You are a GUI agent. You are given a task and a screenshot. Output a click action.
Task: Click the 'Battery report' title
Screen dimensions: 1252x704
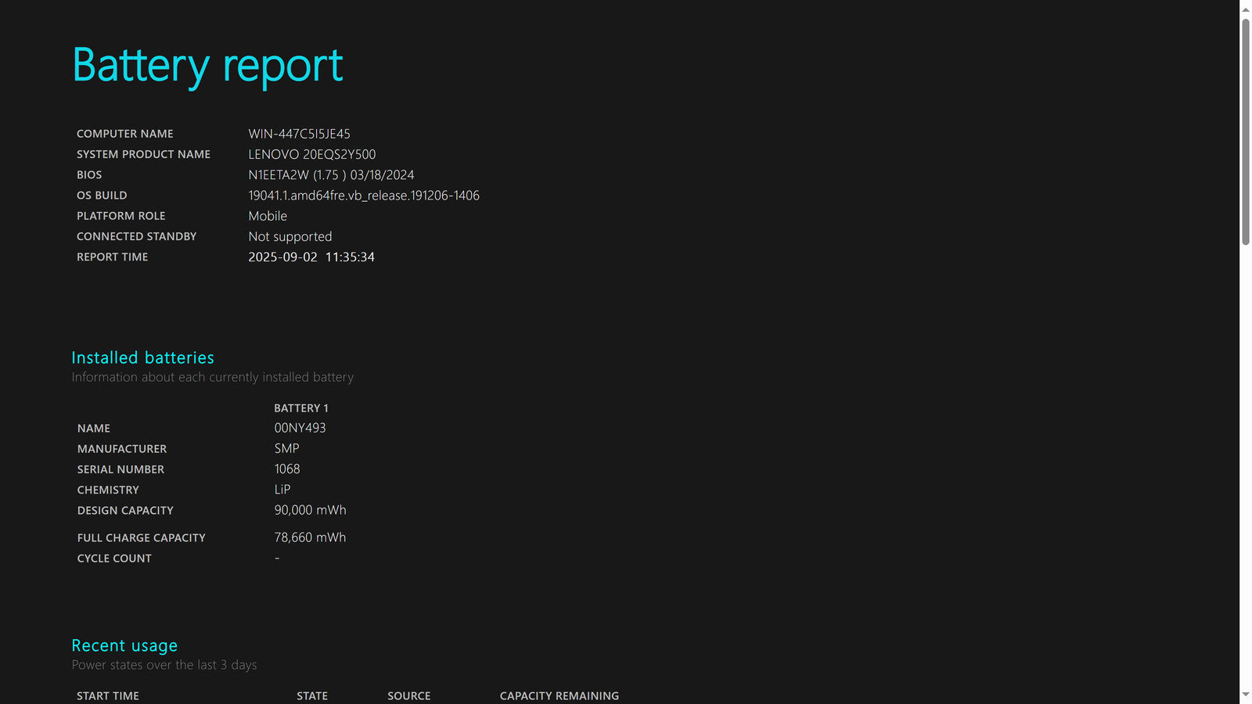click(x=207, y=66)
